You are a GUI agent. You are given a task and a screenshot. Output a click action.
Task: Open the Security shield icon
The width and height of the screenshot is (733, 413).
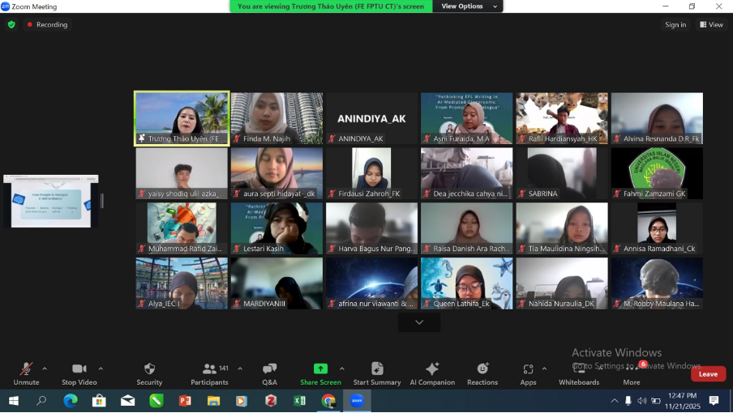pos(149,369)
